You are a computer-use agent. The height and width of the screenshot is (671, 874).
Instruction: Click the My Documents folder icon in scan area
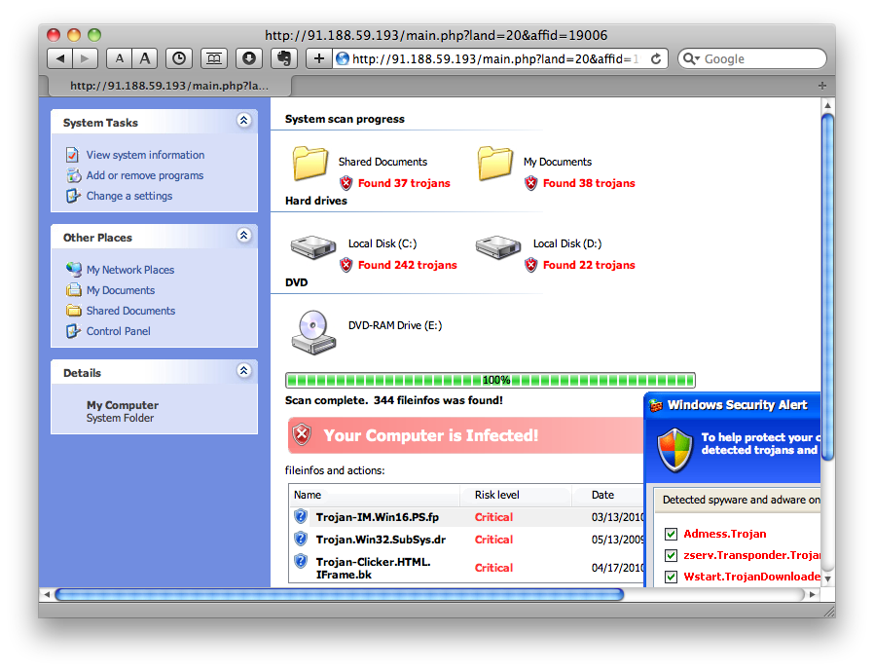coord(495,163)
